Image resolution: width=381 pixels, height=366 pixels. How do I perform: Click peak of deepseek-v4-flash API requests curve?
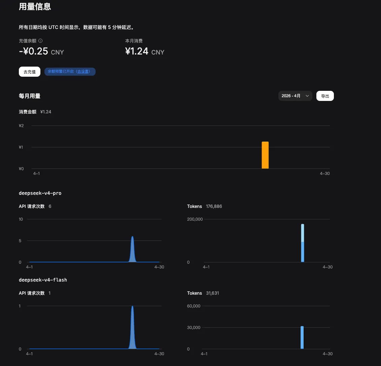click(132, 307)
